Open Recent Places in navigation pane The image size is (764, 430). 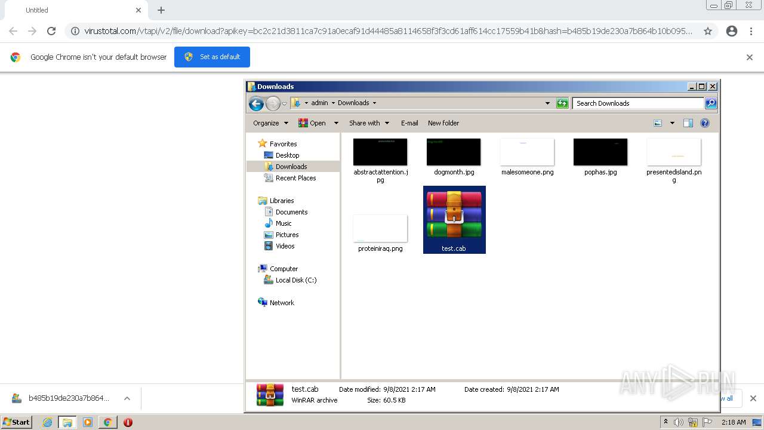(295, 178)
